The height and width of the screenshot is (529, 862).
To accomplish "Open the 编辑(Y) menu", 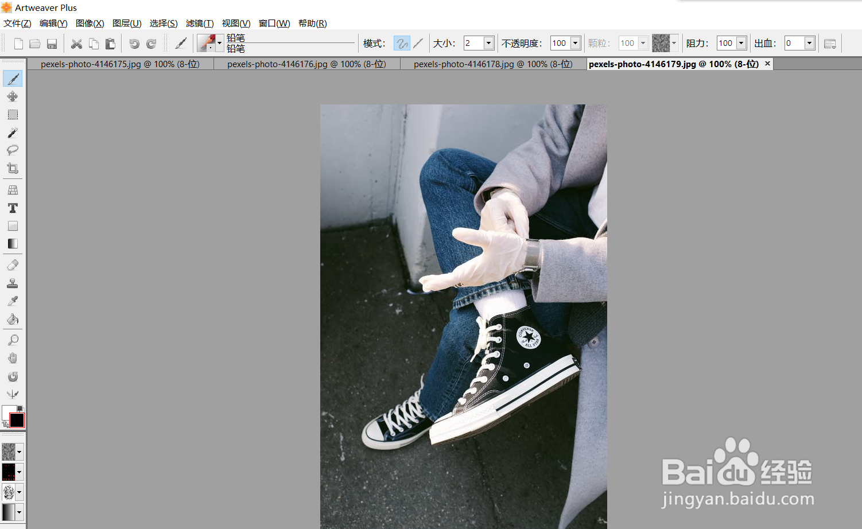I will tap(53, 24).
